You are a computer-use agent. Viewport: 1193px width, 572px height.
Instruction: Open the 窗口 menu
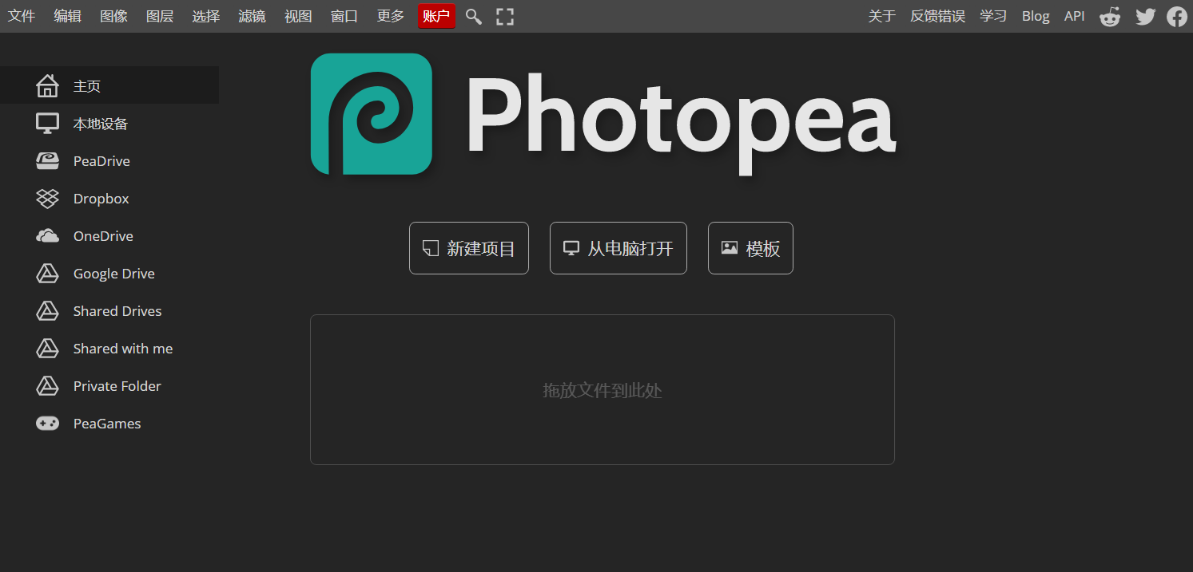344,16
